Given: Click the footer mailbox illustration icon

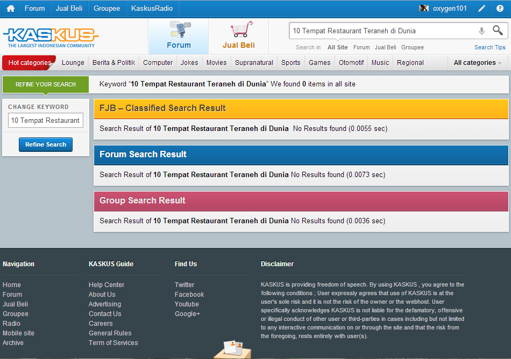Looking at the screenshot, I should [233, 349].
